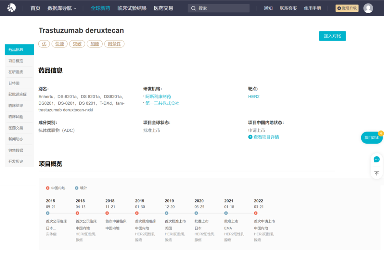384x256 pixels.
Task: Click the EMA region text
Action: pos(228,228)
